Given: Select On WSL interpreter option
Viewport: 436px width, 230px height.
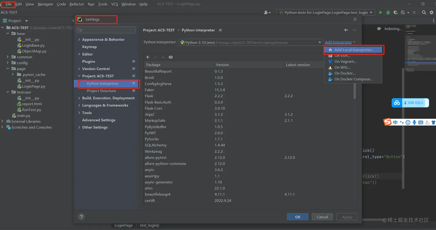Looking at the screenshot, I should (353, 67).
